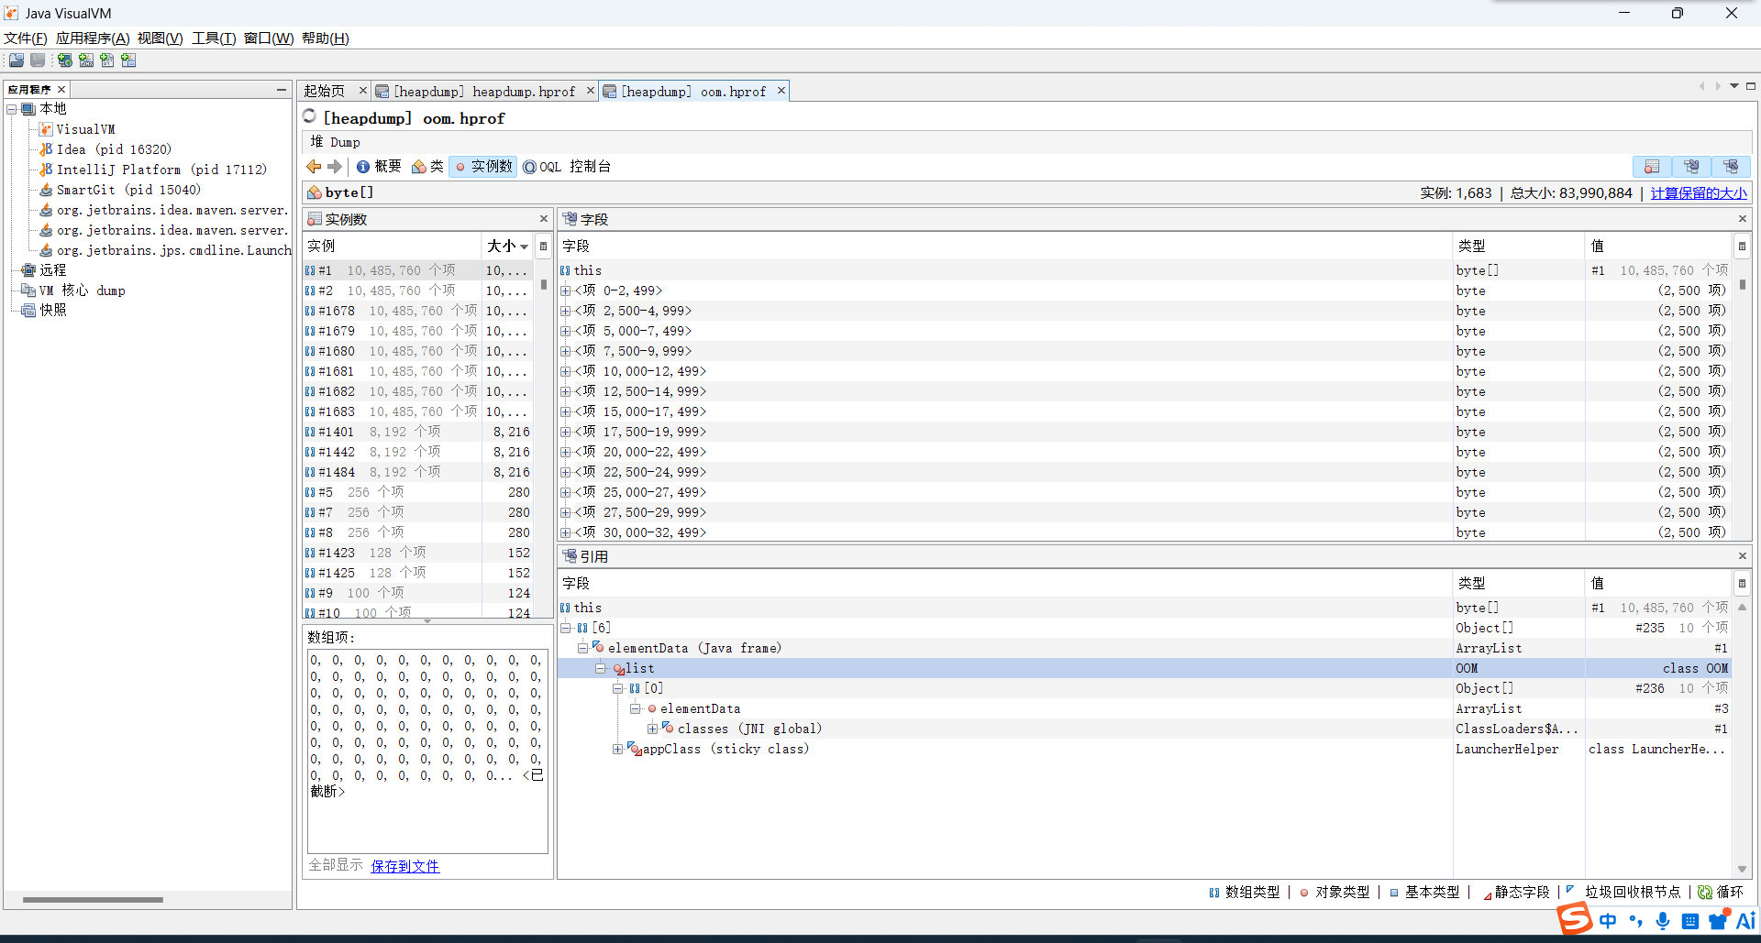Click the Load snapshot folder toolbar icon
The height and width of the screenshot is (943, 1761).
coord(17,60)
